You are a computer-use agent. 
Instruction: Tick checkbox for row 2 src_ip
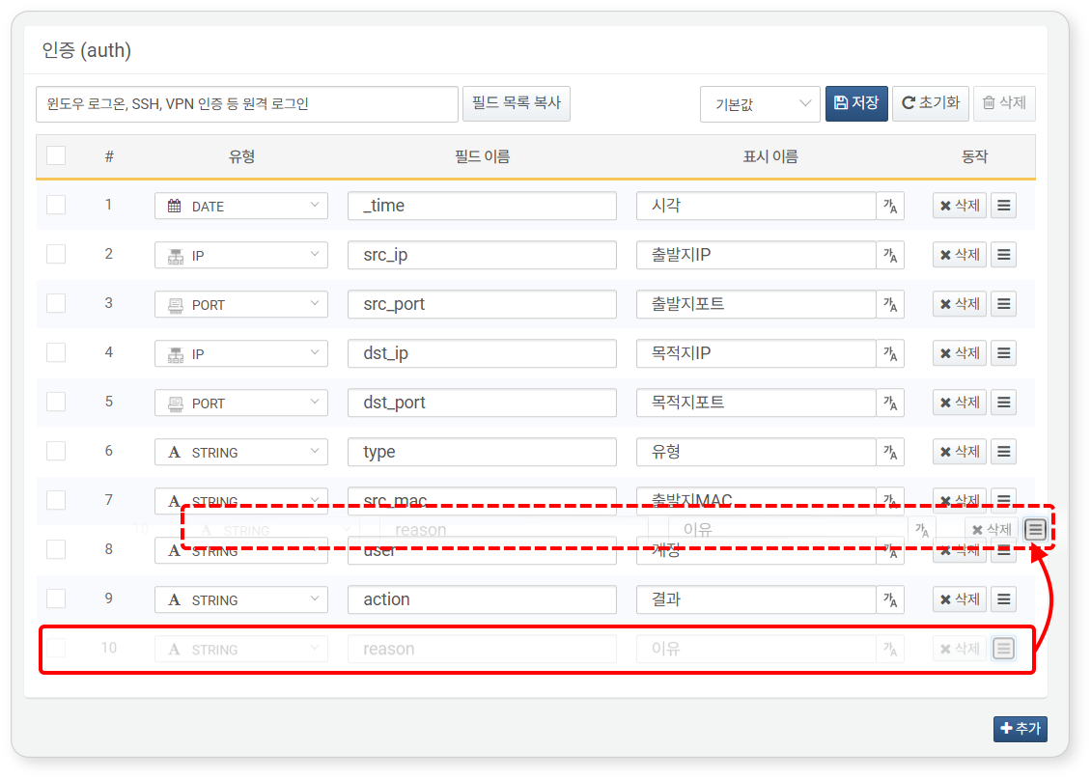(x=56, y=255)
